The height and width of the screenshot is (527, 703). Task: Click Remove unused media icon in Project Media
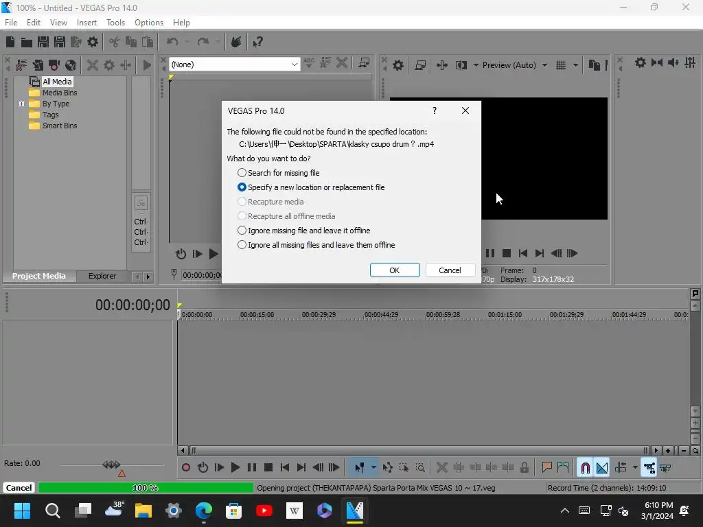pos(21,65)
